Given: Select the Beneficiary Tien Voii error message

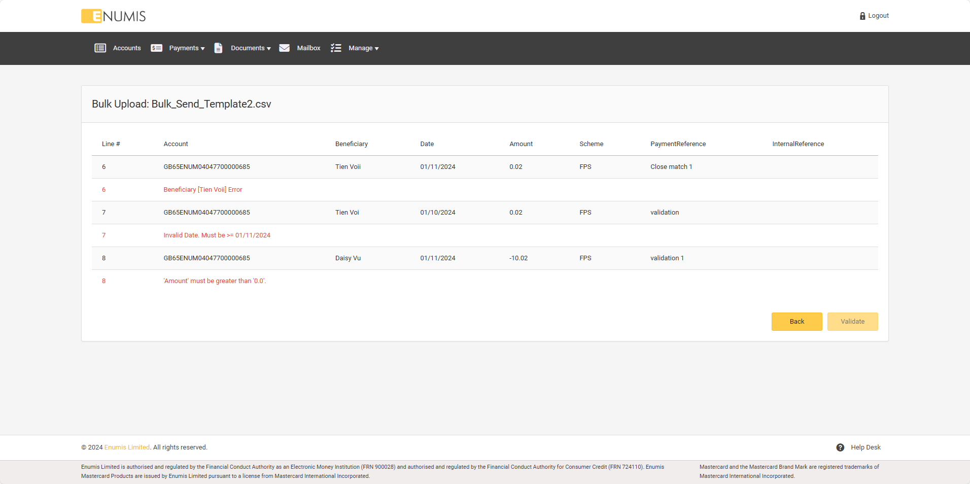Looking at the screenshot, I should (x=202, y=190).
